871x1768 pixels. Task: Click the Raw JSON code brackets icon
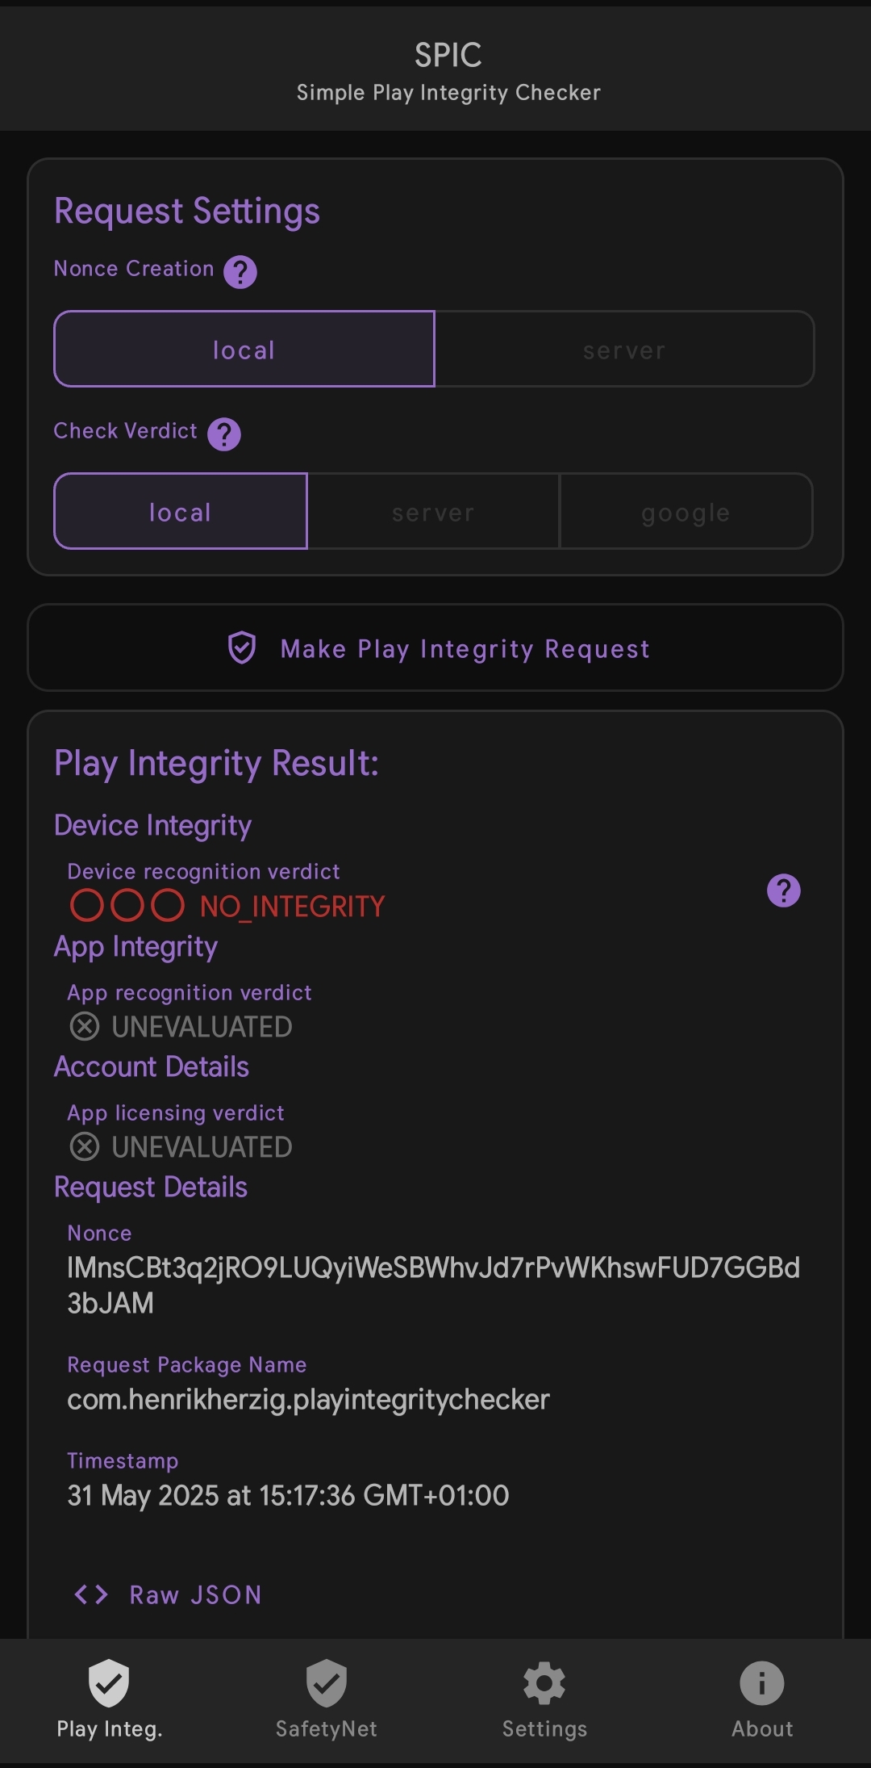point(91,1594)
